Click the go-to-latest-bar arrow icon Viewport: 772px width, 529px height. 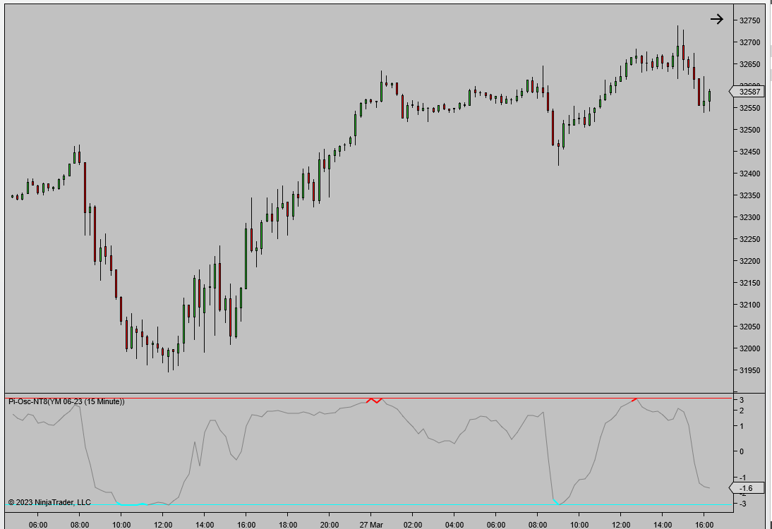click(718, 19)
